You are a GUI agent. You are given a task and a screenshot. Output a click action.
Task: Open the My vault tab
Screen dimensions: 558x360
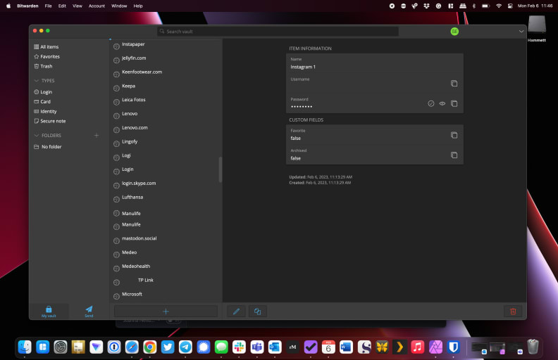click(x=49, y=311)
